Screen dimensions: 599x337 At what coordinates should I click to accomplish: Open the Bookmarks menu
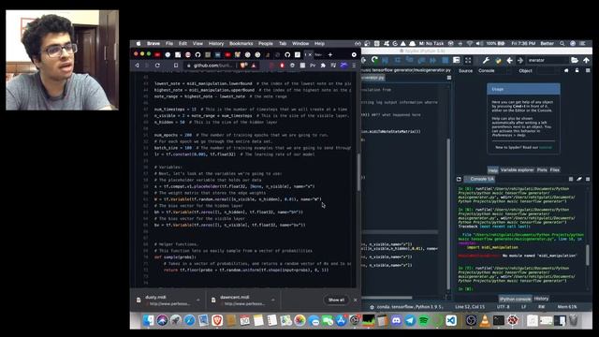[x=241, y=44]
